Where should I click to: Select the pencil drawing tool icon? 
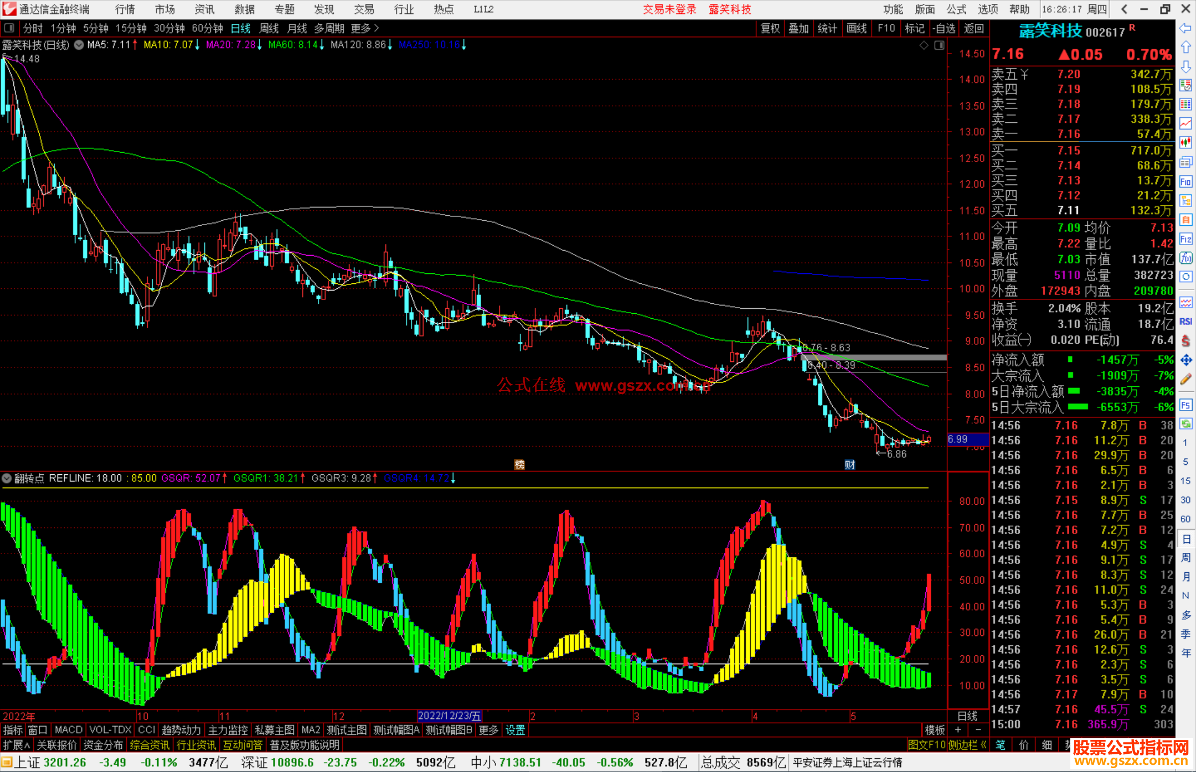click(x=1185, y=379)
